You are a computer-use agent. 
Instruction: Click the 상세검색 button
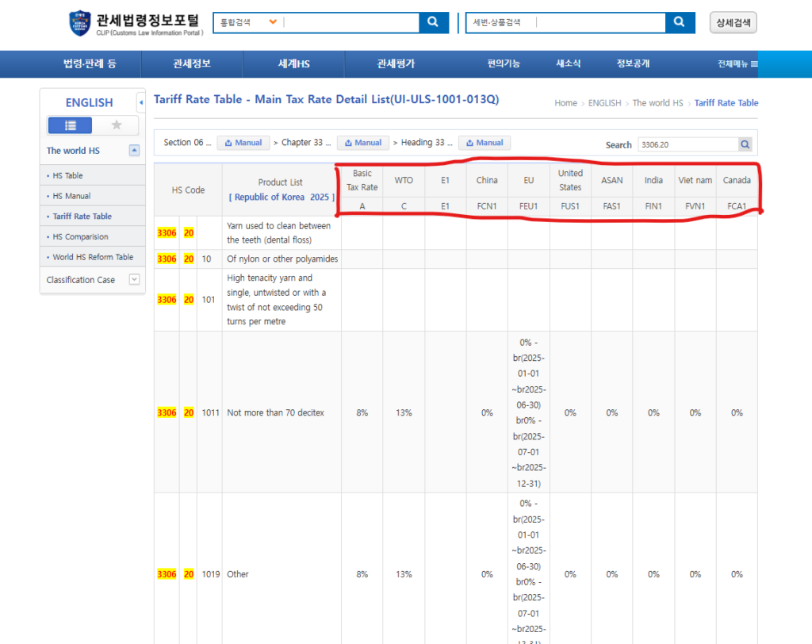tap(733, 22)
